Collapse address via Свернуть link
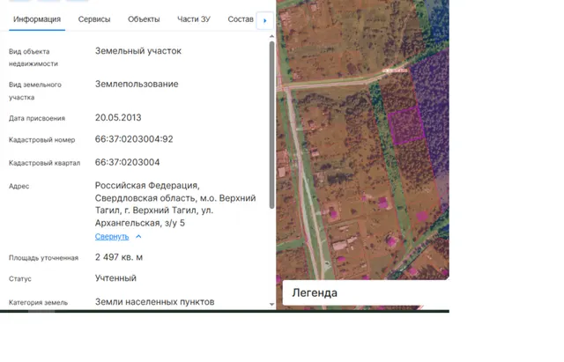Viewport: 564px width, 362px height. pos(112,237)
